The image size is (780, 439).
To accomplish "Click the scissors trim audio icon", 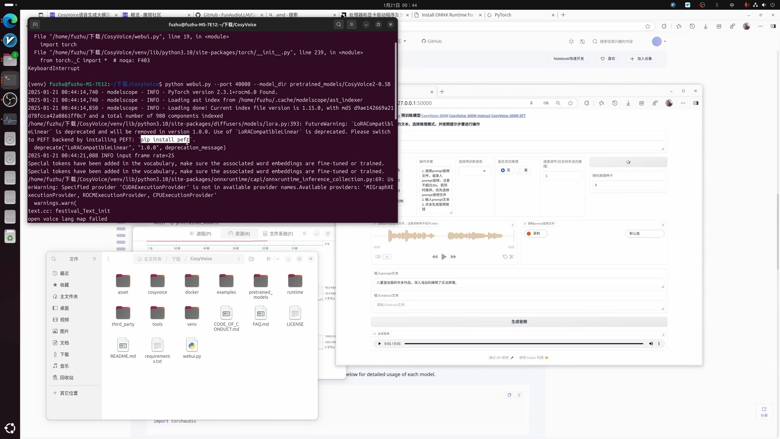I will tap(511, 257).
